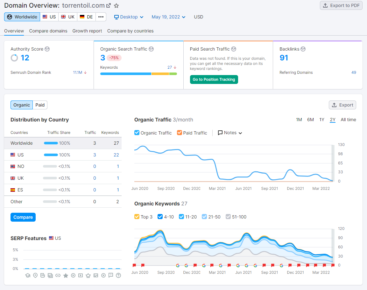Switch to the UK database
Image resolution: width=367 pixels, height=290 pixels.
(68, 17)
